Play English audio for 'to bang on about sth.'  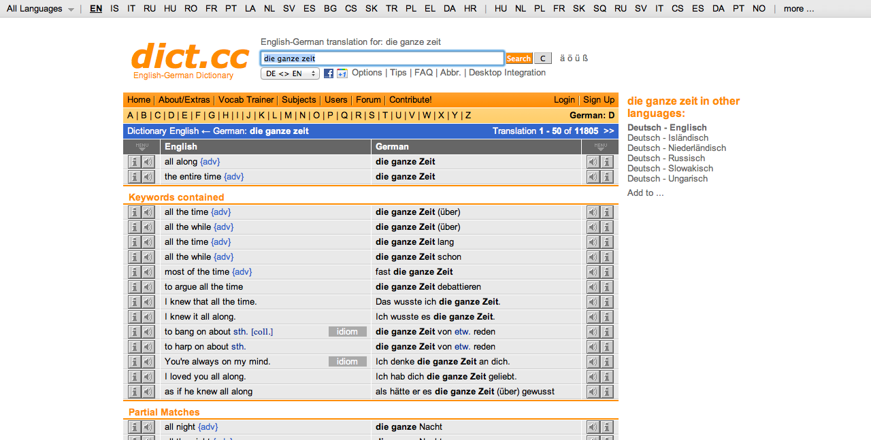coord(148,332)
